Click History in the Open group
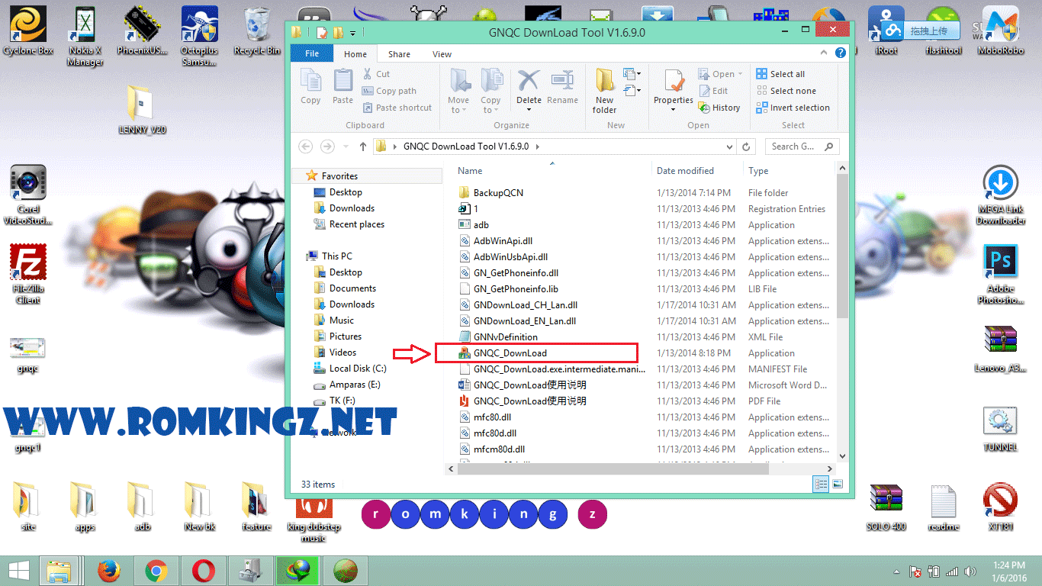 click(x=719, y=108)
